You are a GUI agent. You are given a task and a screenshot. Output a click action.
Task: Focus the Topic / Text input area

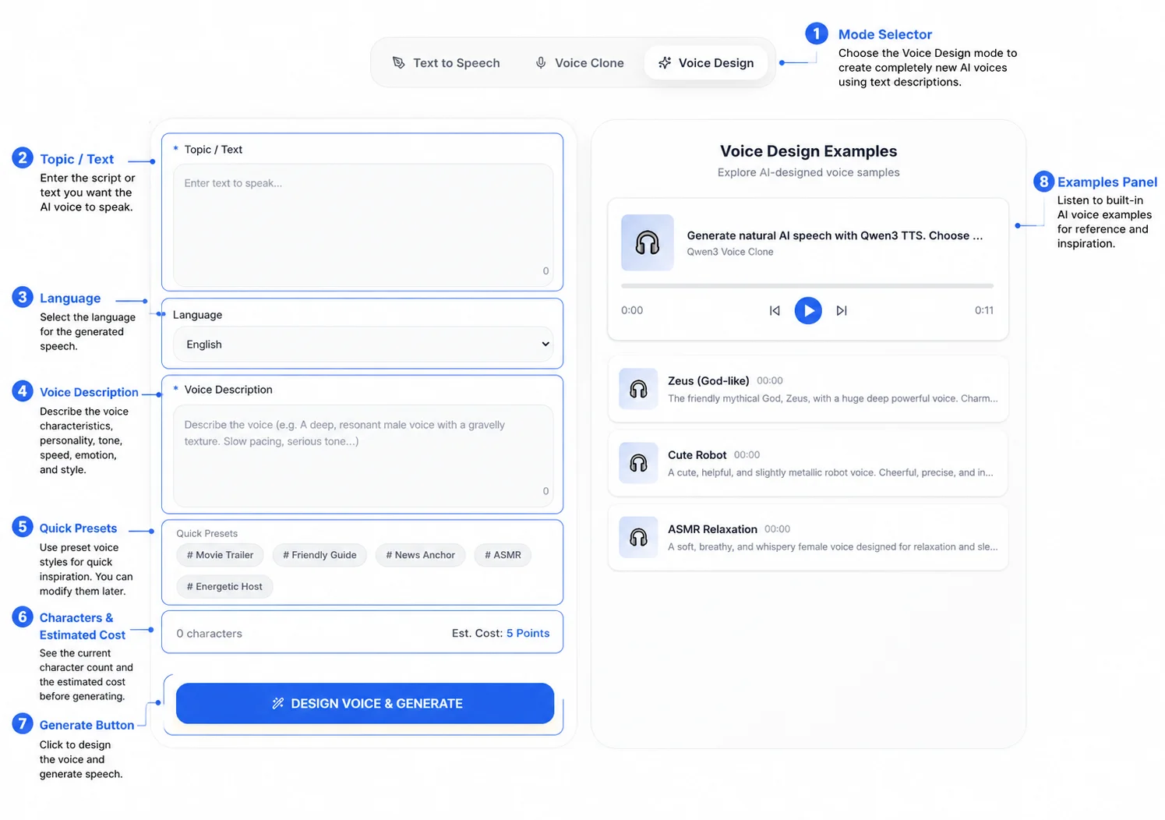[x=363, y=224]
